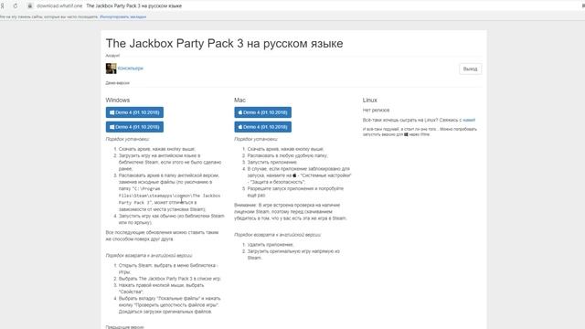Click the 'Windows' column heading
This screenshot has height=329, width=585.
point(118,100)
